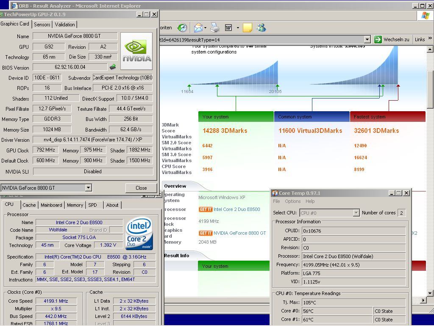
Task: Click the Core Speed 4199.1 MHz value in CPU-Z
Action: (56, 301)
